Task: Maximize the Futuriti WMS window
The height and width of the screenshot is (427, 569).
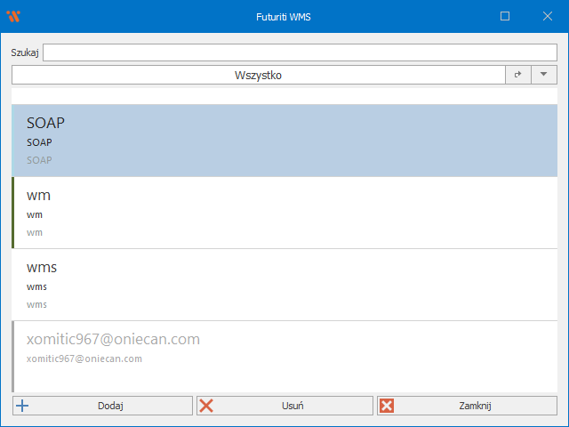Action: (505, 16)
